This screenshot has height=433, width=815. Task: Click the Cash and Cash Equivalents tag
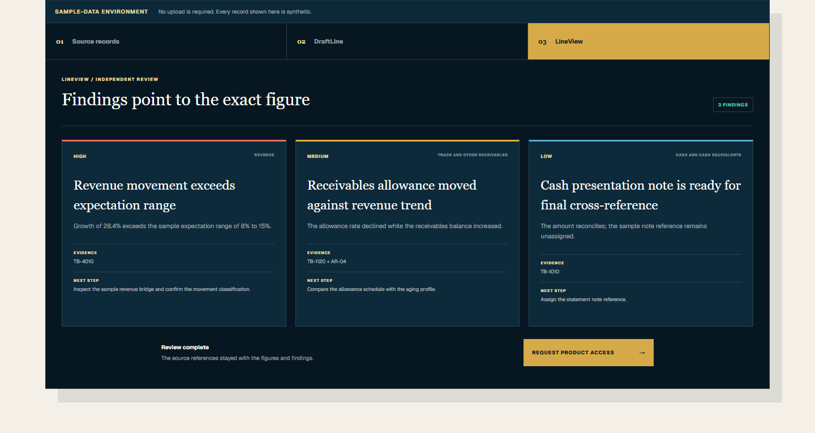pos(708,155)
